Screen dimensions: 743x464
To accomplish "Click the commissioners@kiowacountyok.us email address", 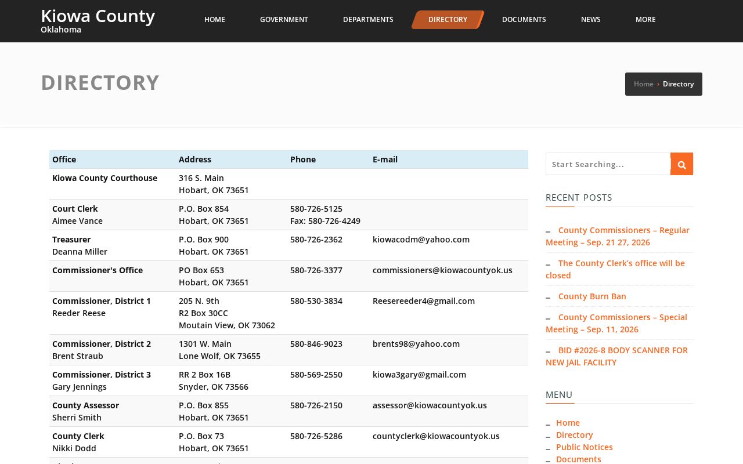I will 442,270.
